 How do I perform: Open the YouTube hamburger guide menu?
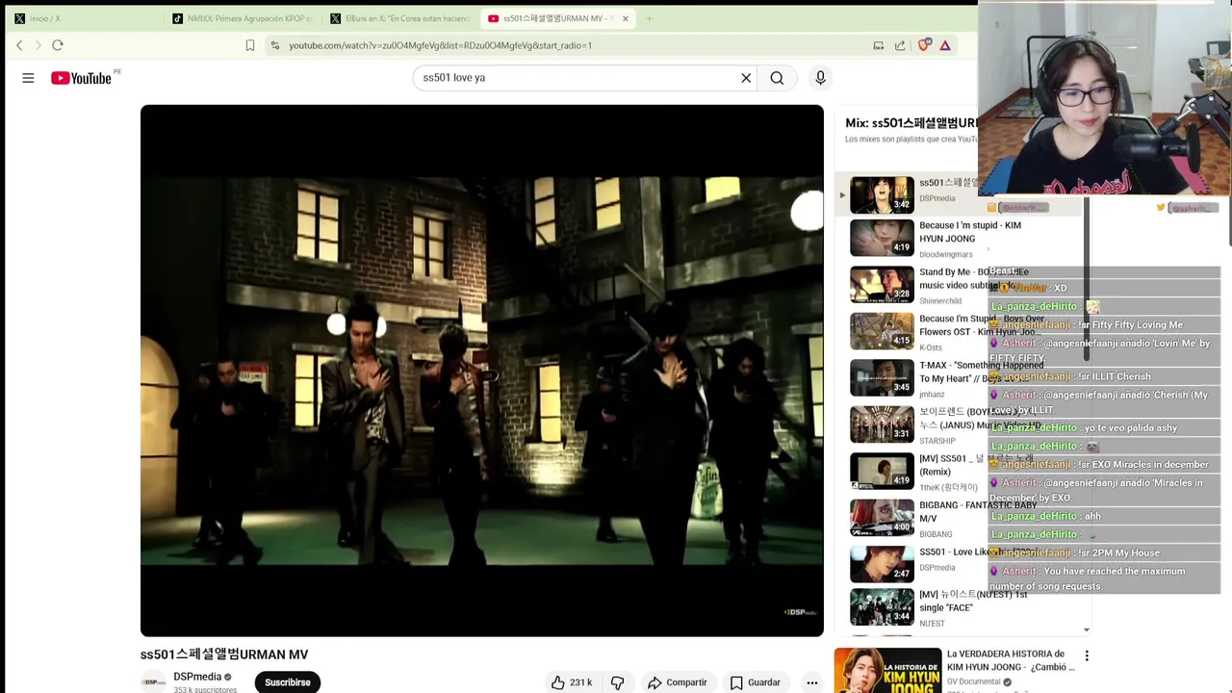pos(28,78)
